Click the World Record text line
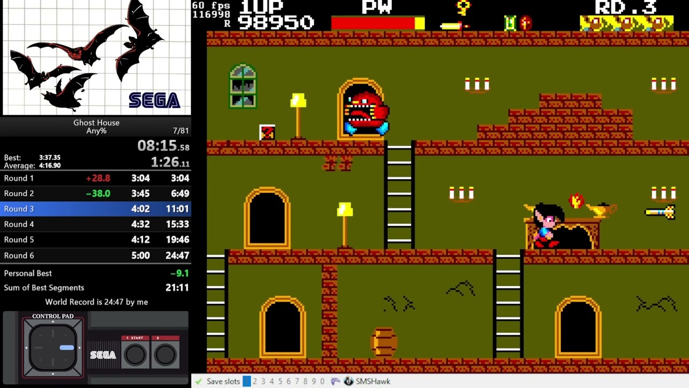The width and height of the screenshot is (689, 388). 96,302
